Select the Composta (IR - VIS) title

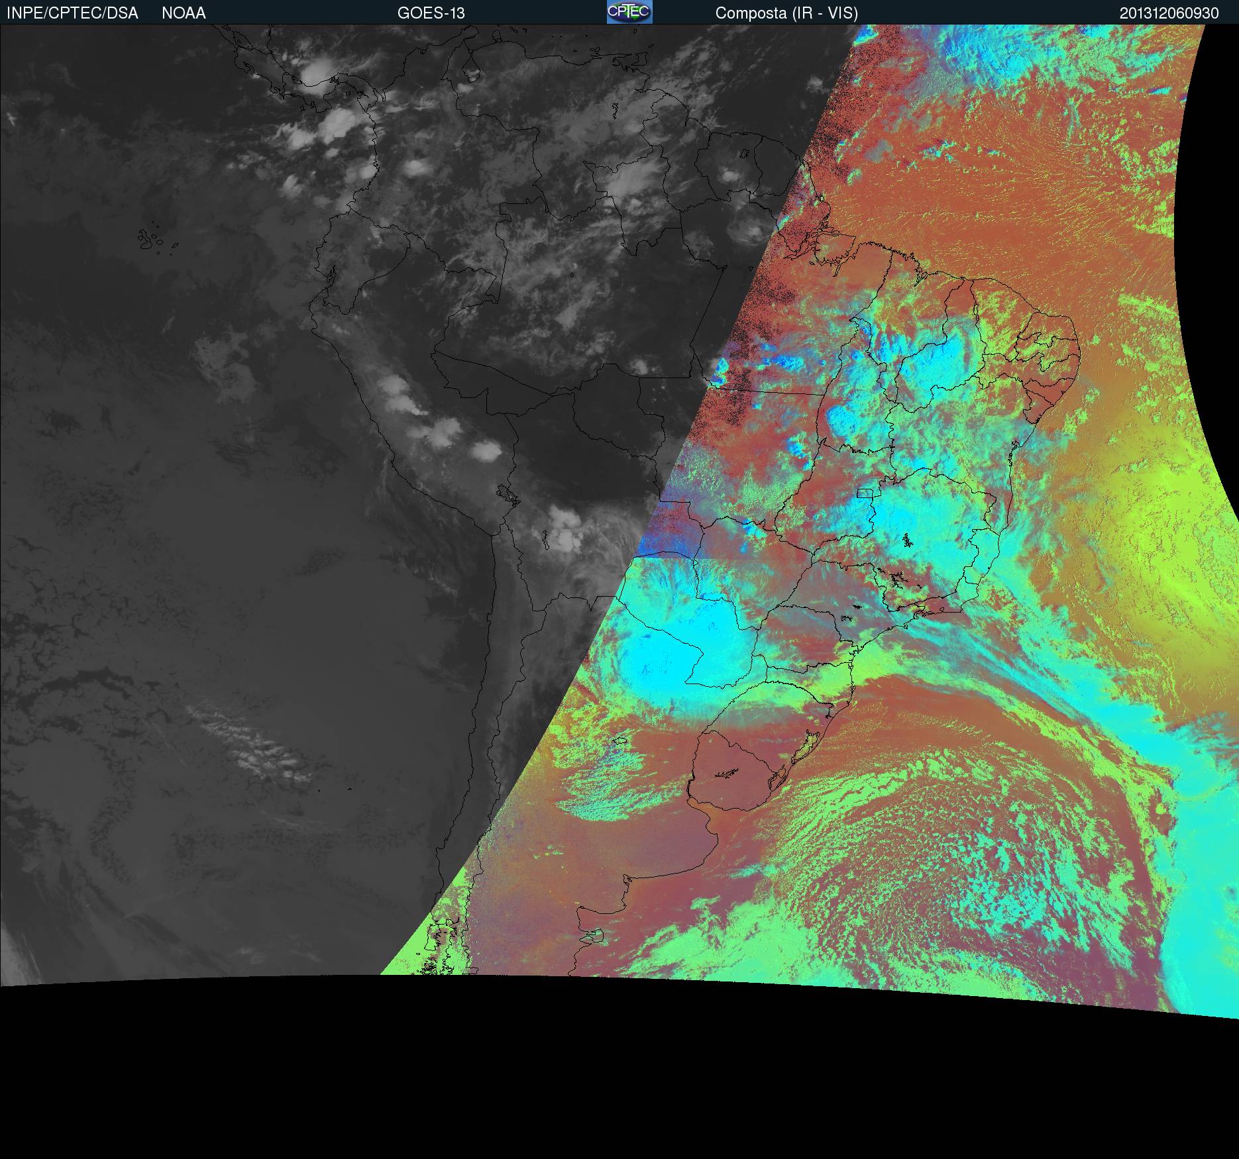pyautogui.click(x=786, y=13)
